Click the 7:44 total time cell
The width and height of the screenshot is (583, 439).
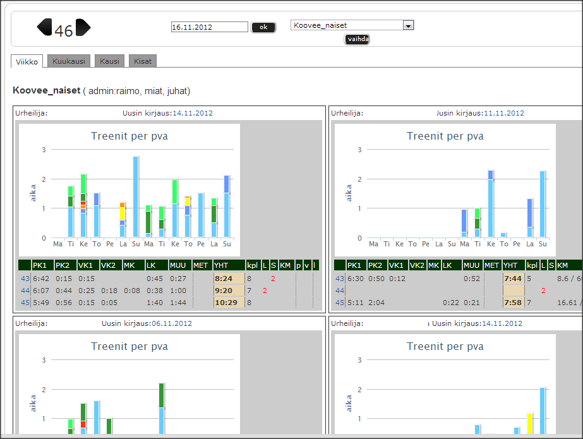click(514, 279)
